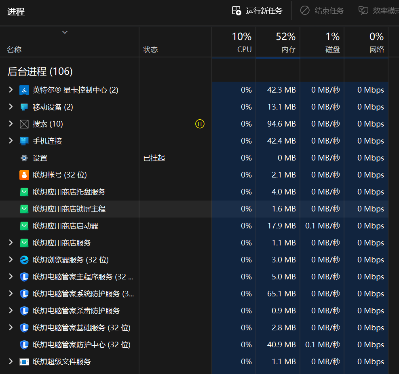
Task: Click the 联想电脑管家杀毒防护服务 shield icon
Action: click(x=24, y=311)
